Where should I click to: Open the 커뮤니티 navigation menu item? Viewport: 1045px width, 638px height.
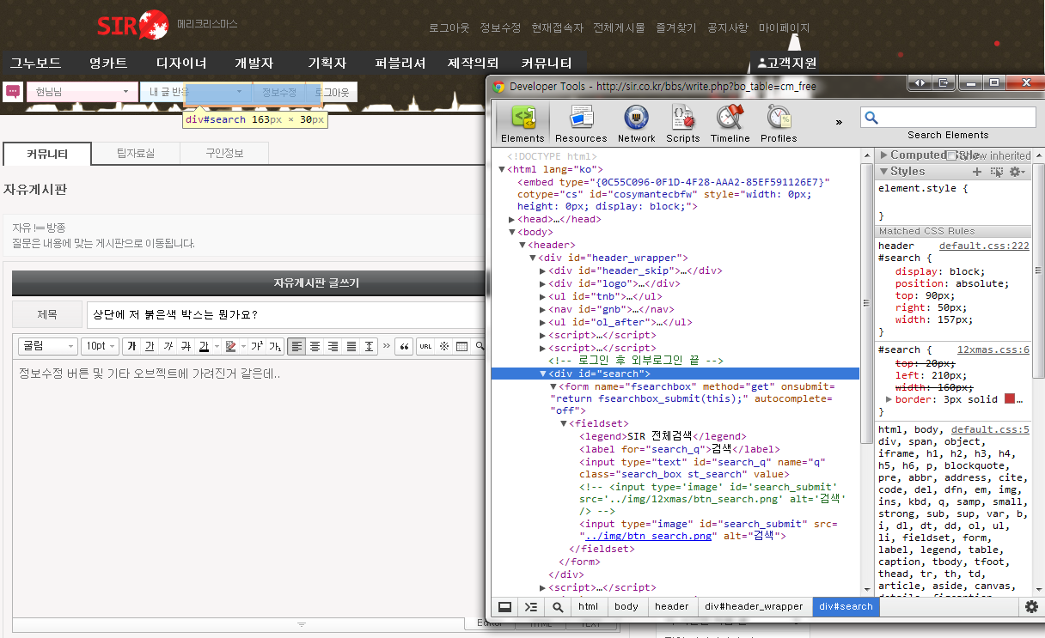546,63
